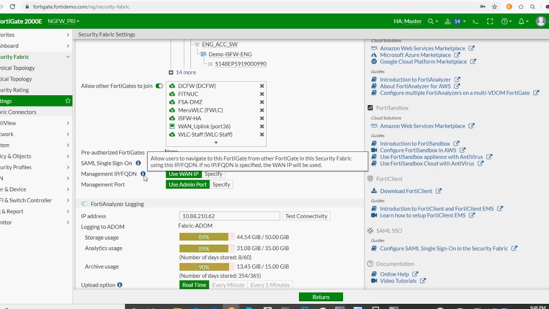The image size is (549, 309).
Task: Open Configure FortiSandbox in AWS guide
Action: (x=418, y=150)
